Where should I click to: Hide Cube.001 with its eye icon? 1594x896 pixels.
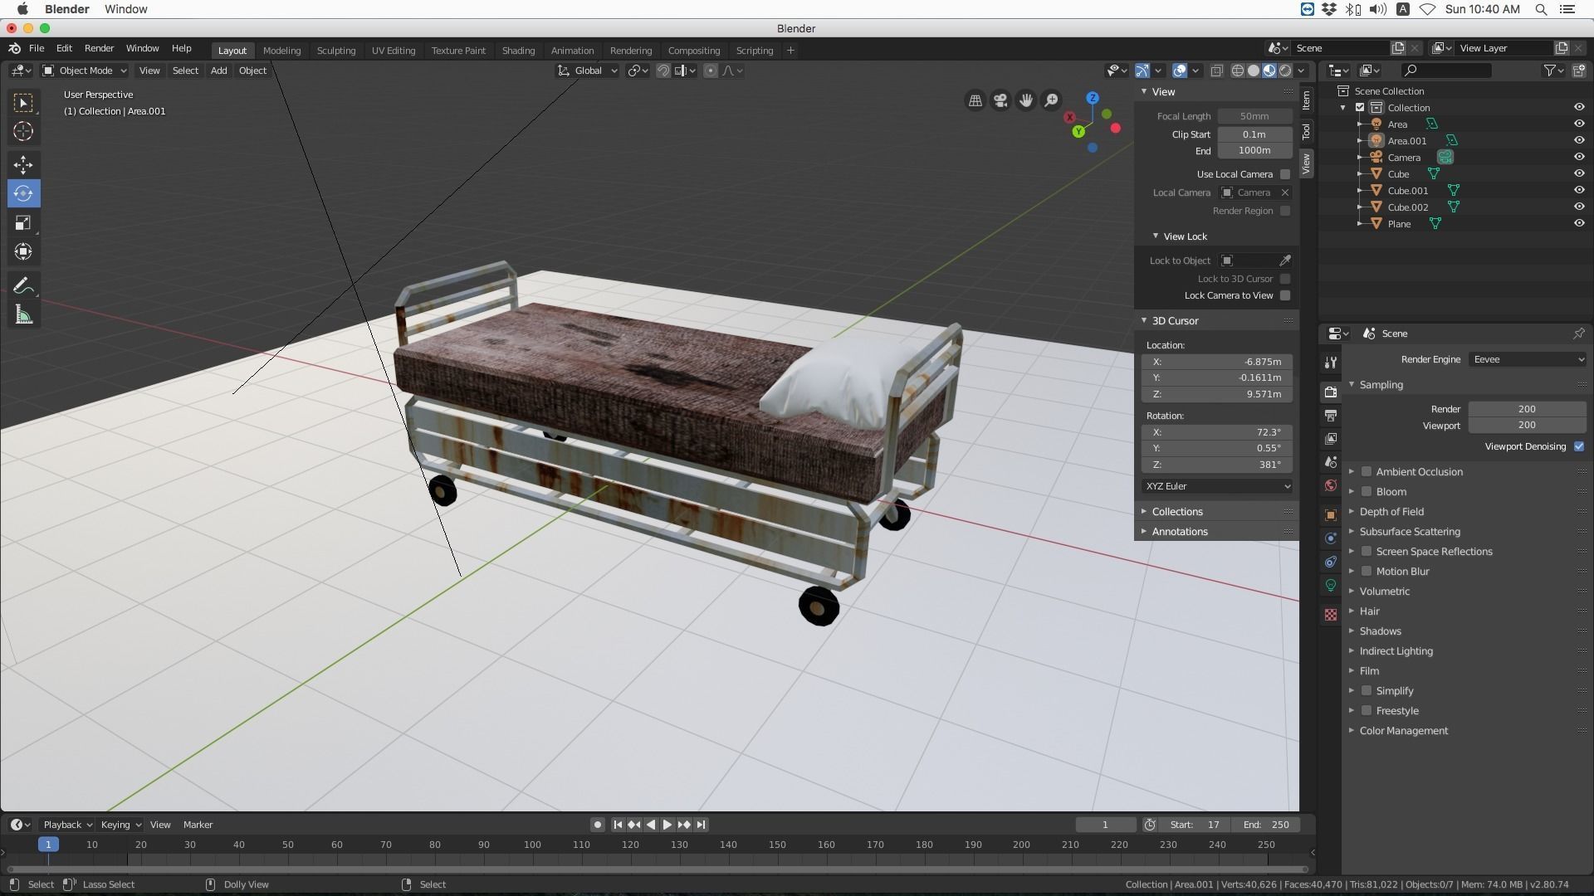tap(1579, 190)
